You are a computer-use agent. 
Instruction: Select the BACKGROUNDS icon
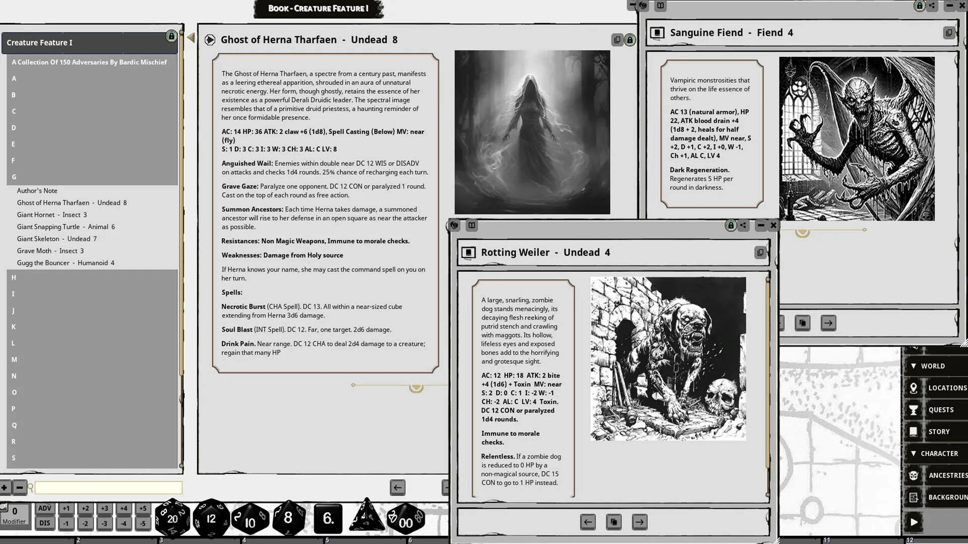click(x=915, y=497)
